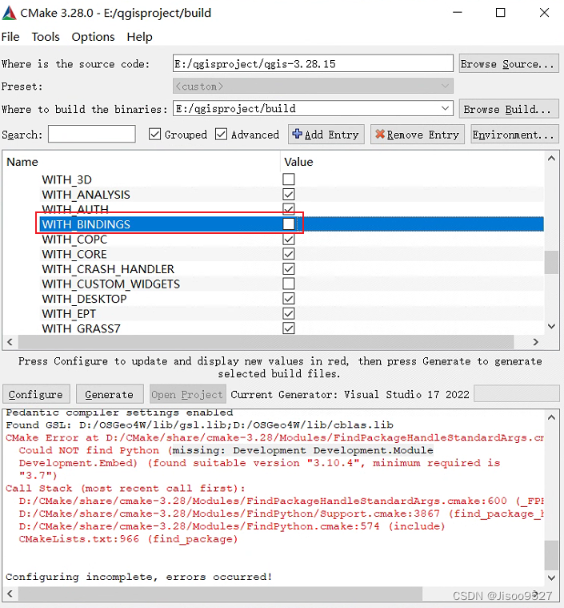
Task: Uncheck the WITH_COPC checkbox
Action: (289, 239)
